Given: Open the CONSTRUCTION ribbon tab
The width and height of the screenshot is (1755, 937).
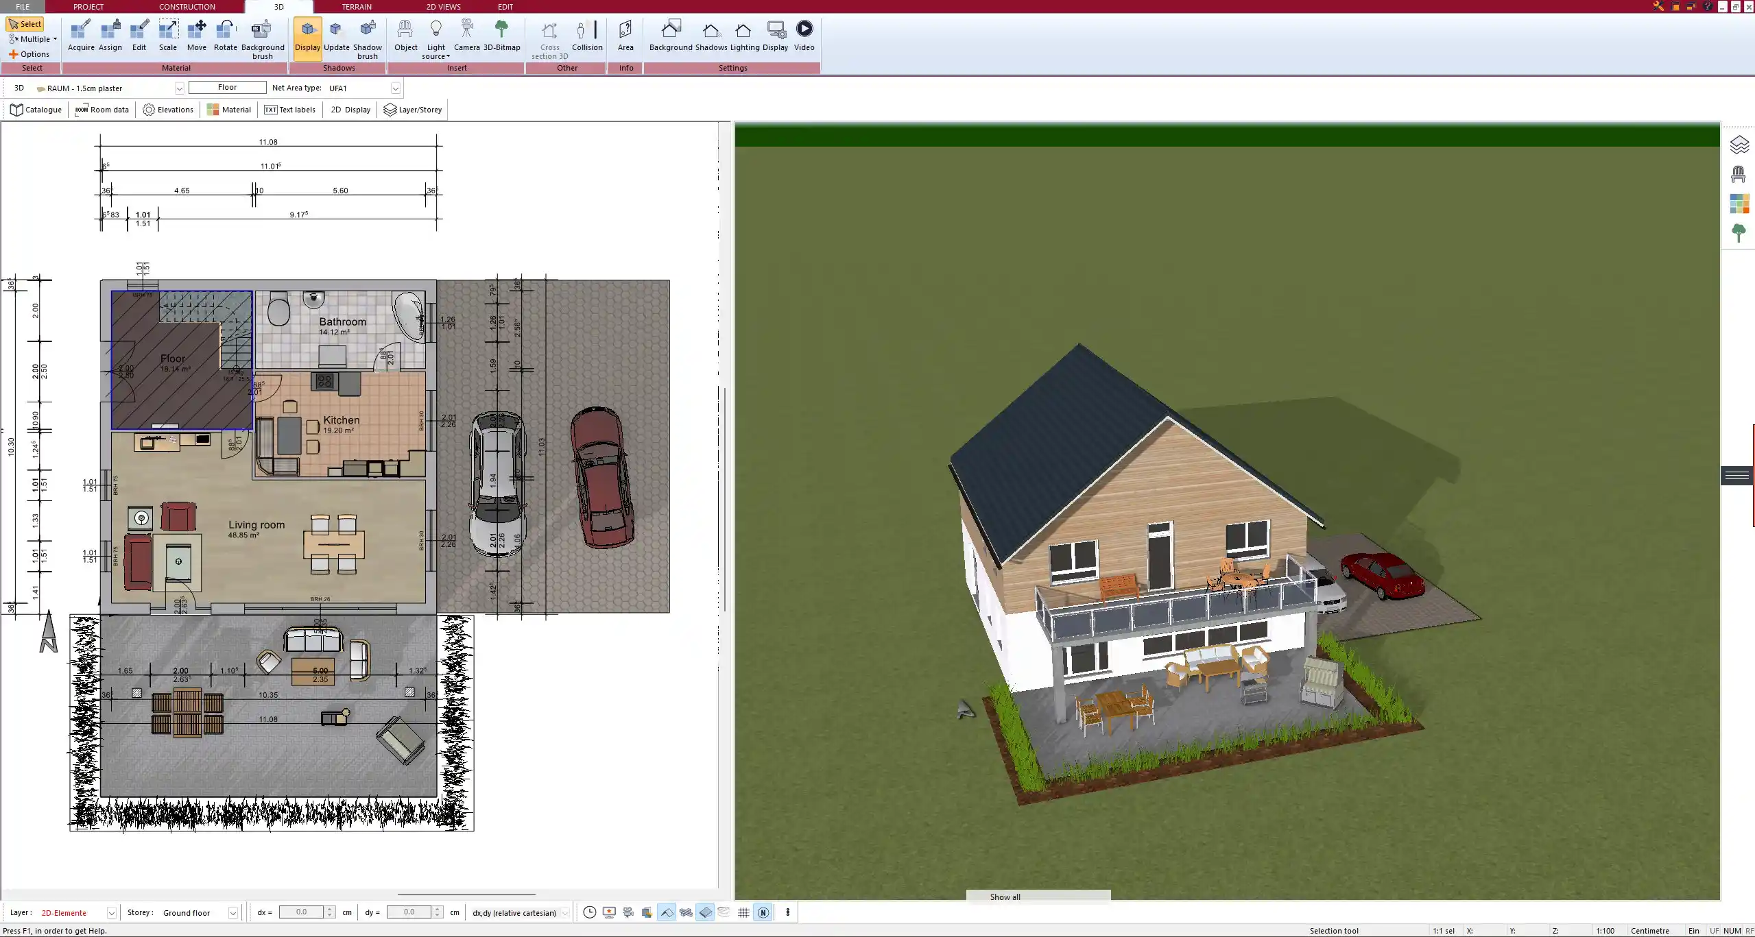Looking at the screenshot, I should tap(187, 7).
